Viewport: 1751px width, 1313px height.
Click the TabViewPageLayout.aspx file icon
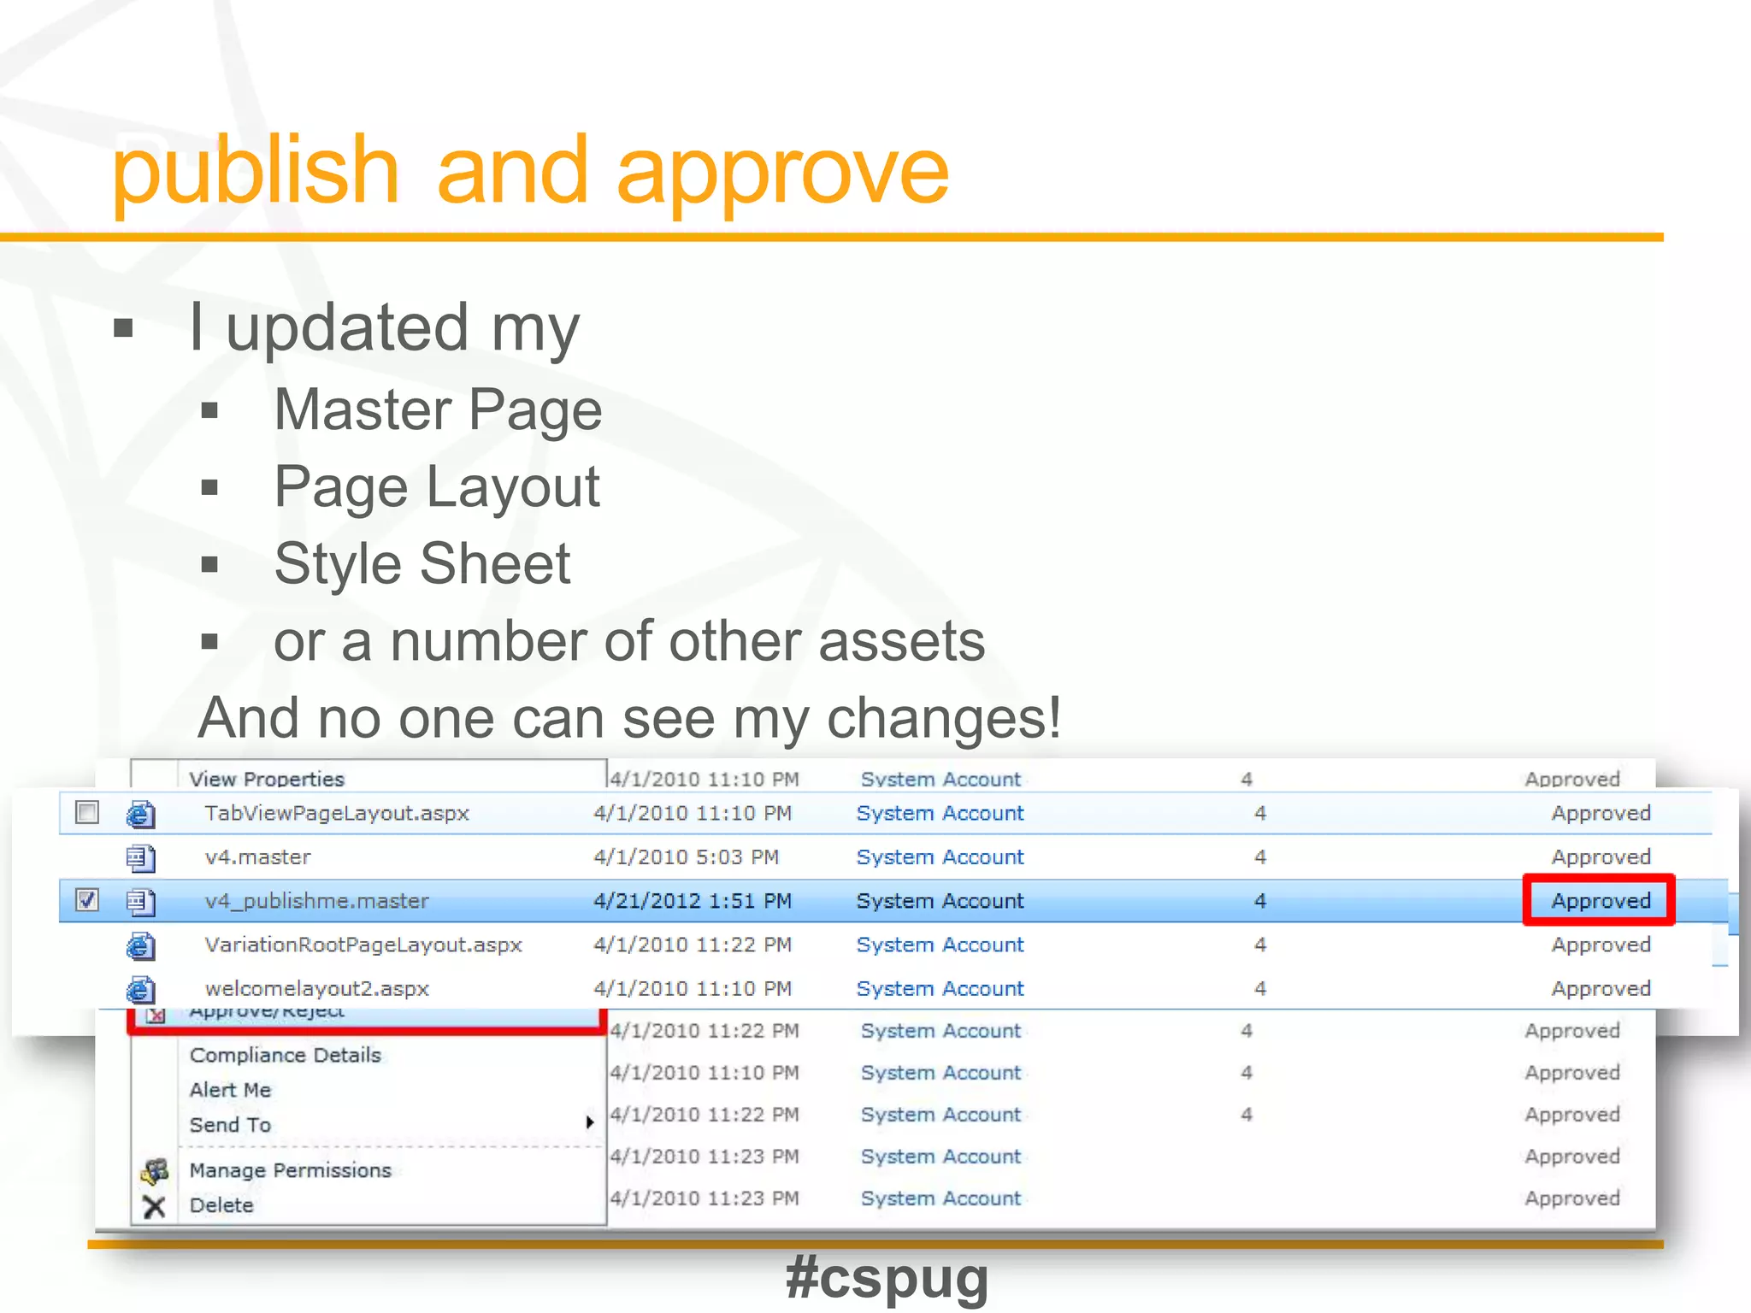pyautogui.click(x=141, y=814)
